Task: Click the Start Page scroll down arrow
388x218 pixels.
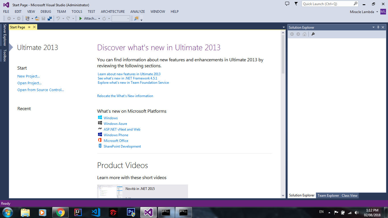Action: [283, 196]
